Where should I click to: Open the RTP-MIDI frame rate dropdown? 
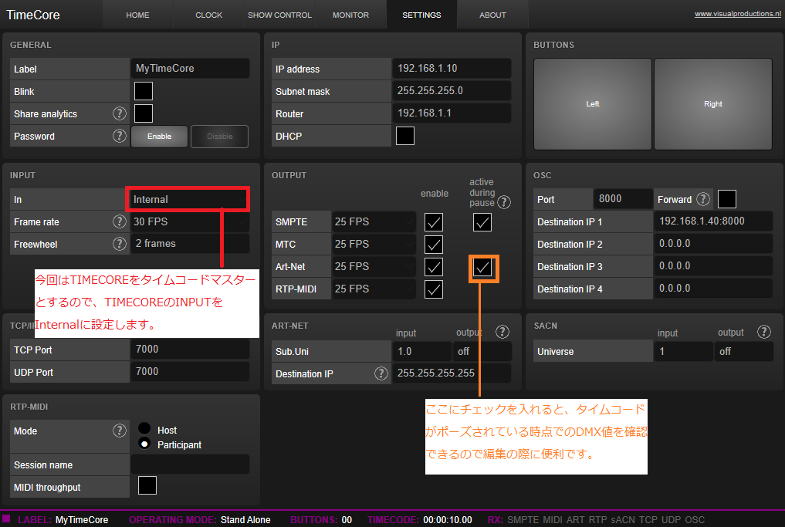click(x=374, y=289)
